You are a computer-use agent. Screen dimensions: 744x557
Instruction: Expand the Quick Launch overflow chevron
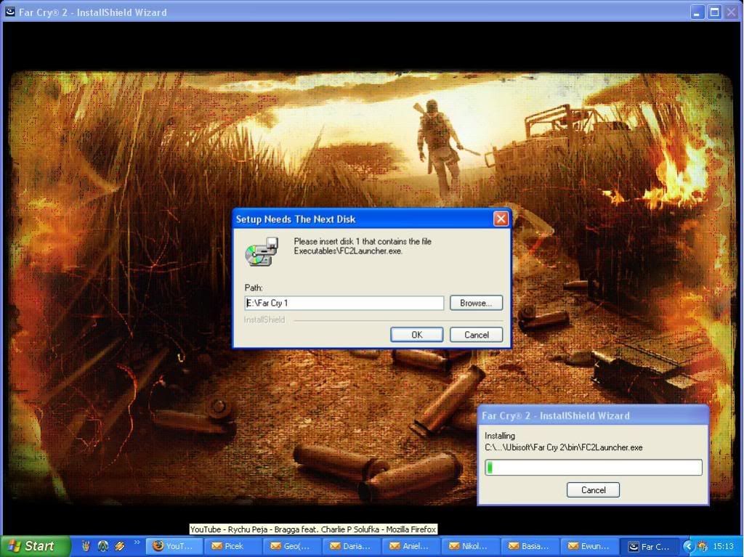point(137,542)
